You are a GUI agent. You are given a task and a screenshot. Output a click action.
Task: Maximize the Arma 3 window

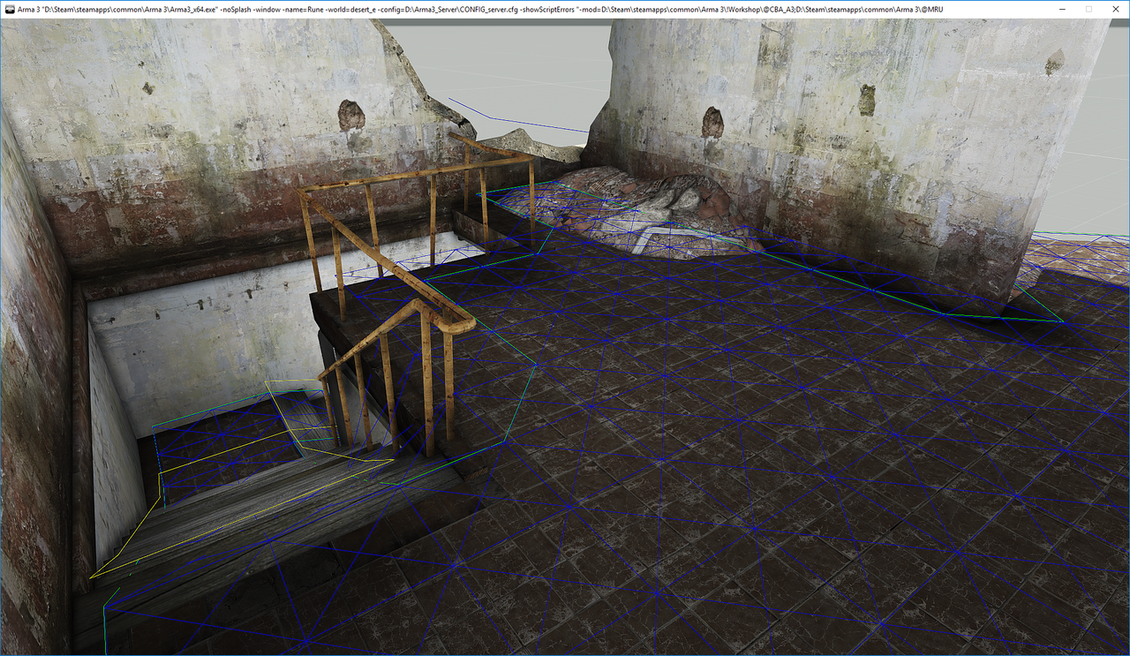[1089, 9]
